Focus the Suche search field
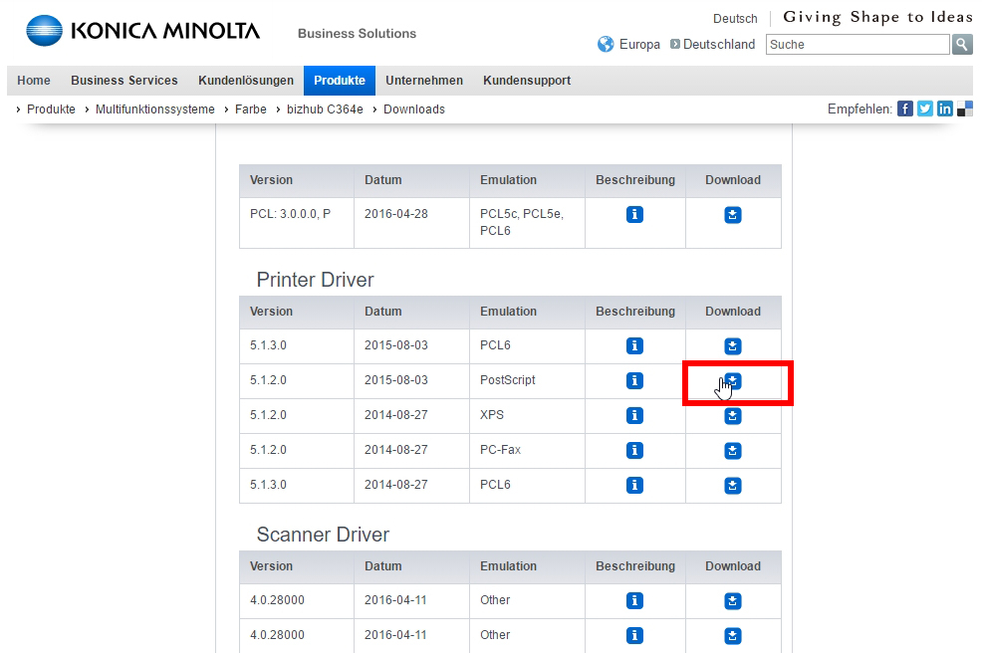The width and height of the screenshot is (982, 653). tap(858, 45)
